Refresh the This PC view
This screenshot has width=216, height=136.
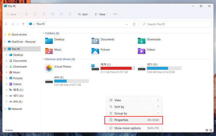[134, 24]
